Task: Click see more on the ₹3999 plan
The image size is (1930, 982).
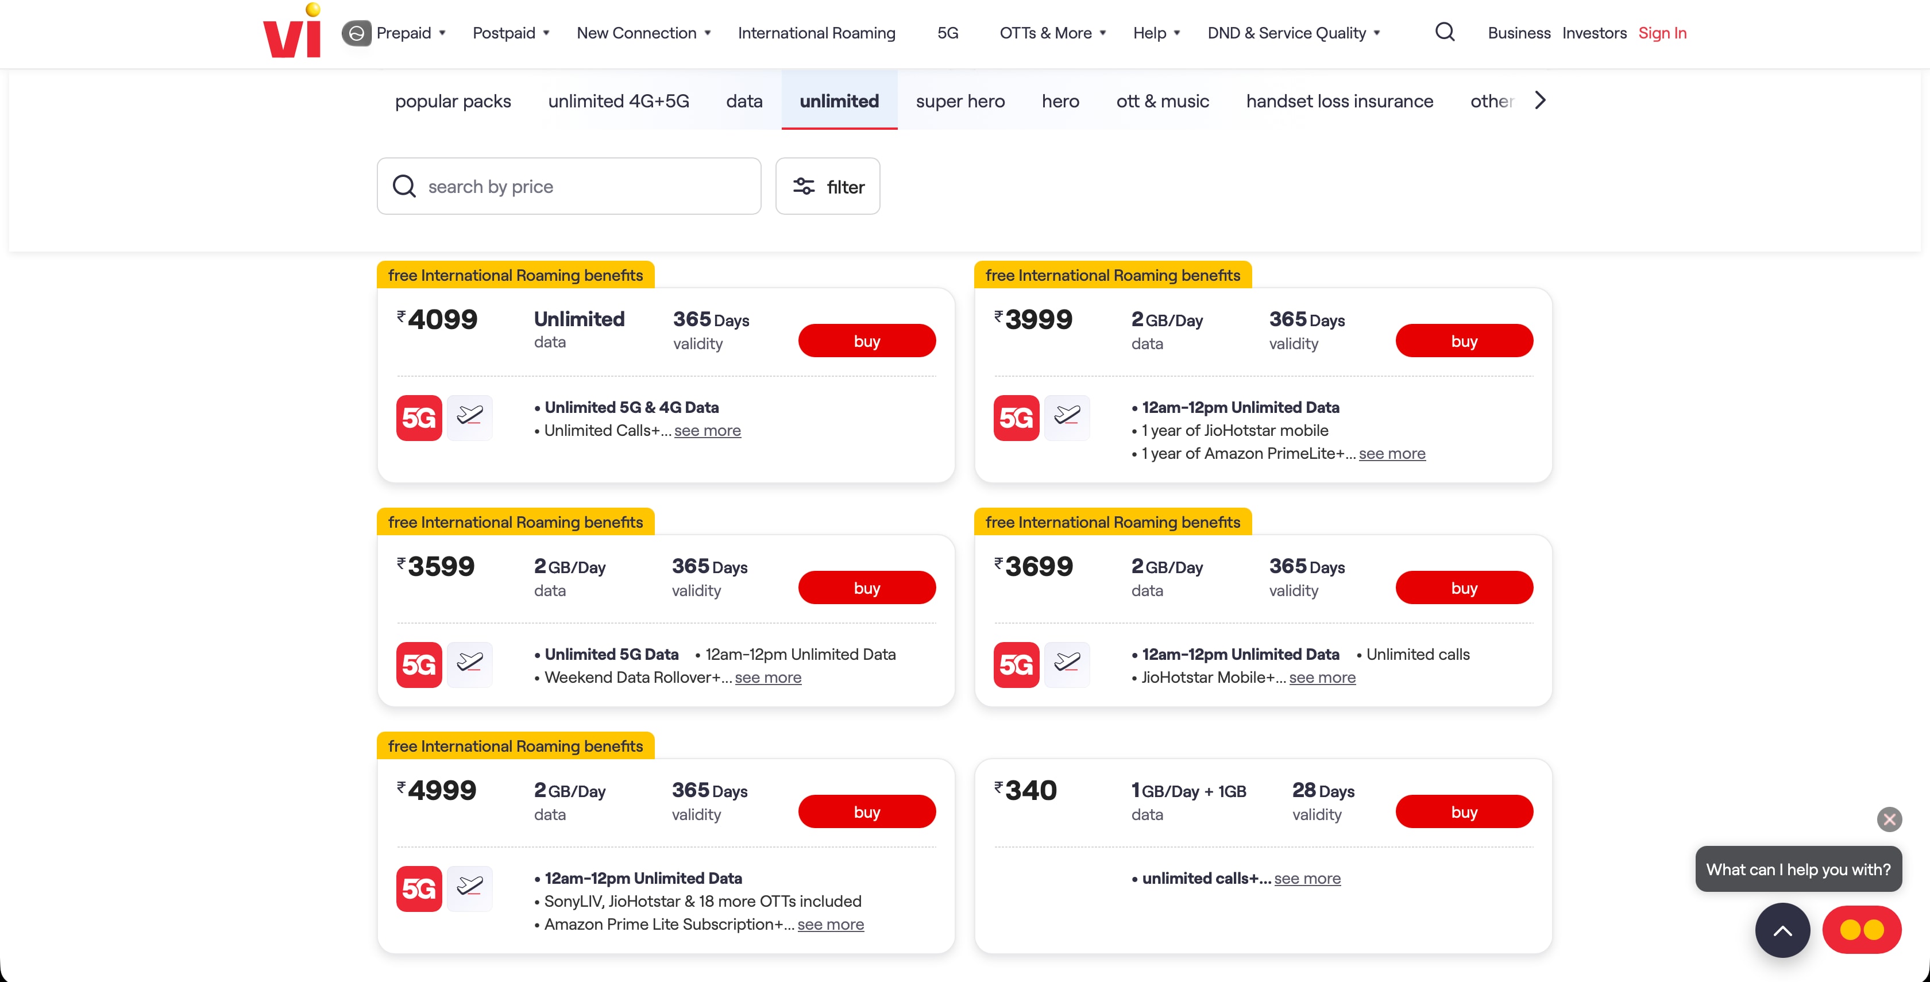Action: [1391, 453]
